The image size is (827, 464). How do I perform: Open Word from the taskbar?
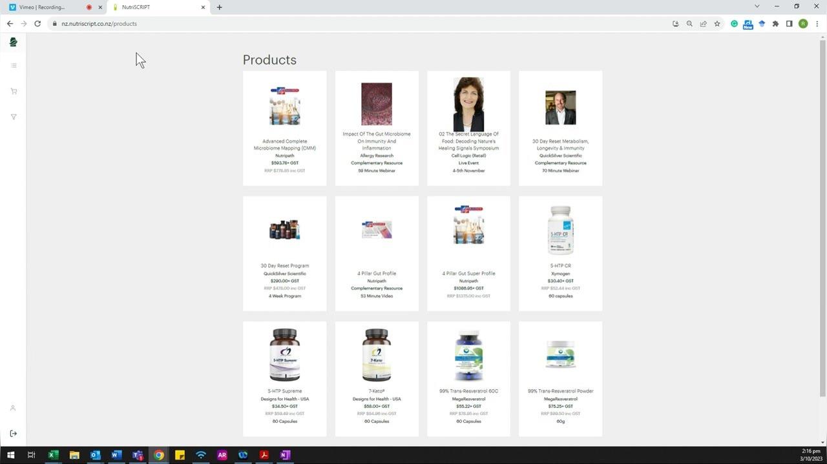[x=116, y=455]
